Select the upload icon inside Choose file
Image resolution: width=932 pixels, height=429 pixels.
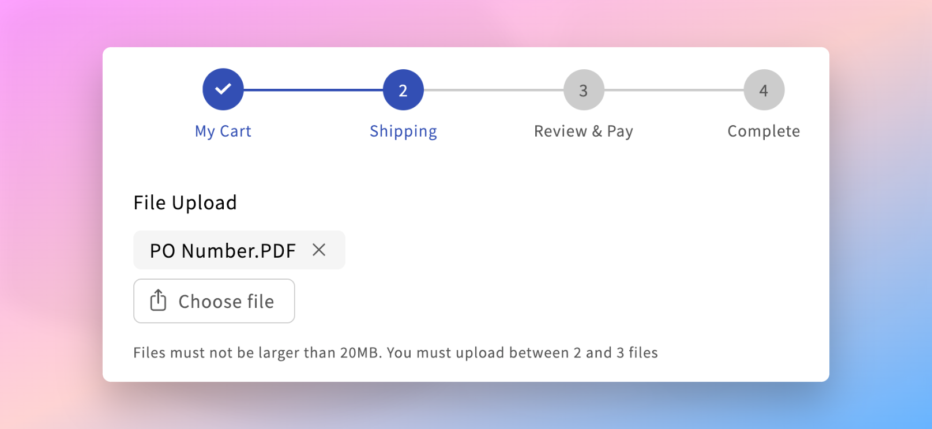coord(157,300)
